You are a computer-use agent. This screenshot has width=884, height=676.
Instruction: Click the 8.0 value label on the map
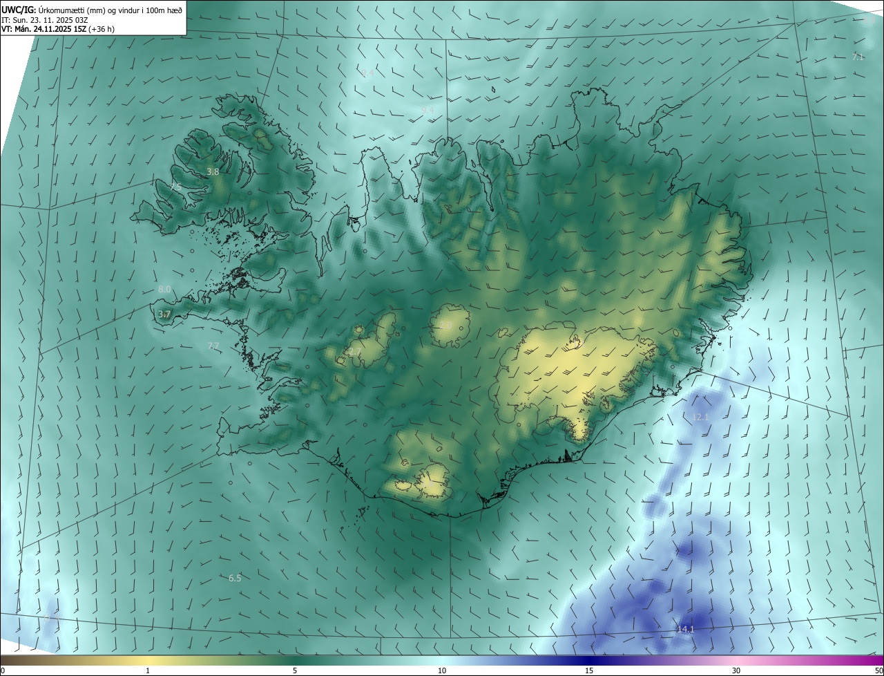pyautogui.click(x=164, y=290)
